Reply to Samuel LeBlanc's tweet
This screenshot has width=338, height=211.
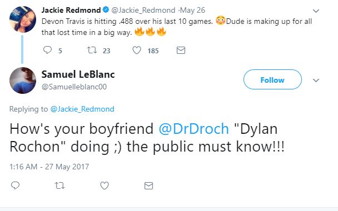pos(15,185)
